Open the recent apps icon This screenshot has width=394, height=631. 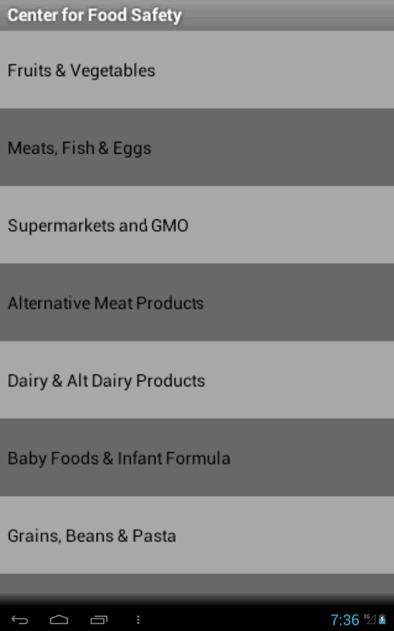tap(99, 620)
